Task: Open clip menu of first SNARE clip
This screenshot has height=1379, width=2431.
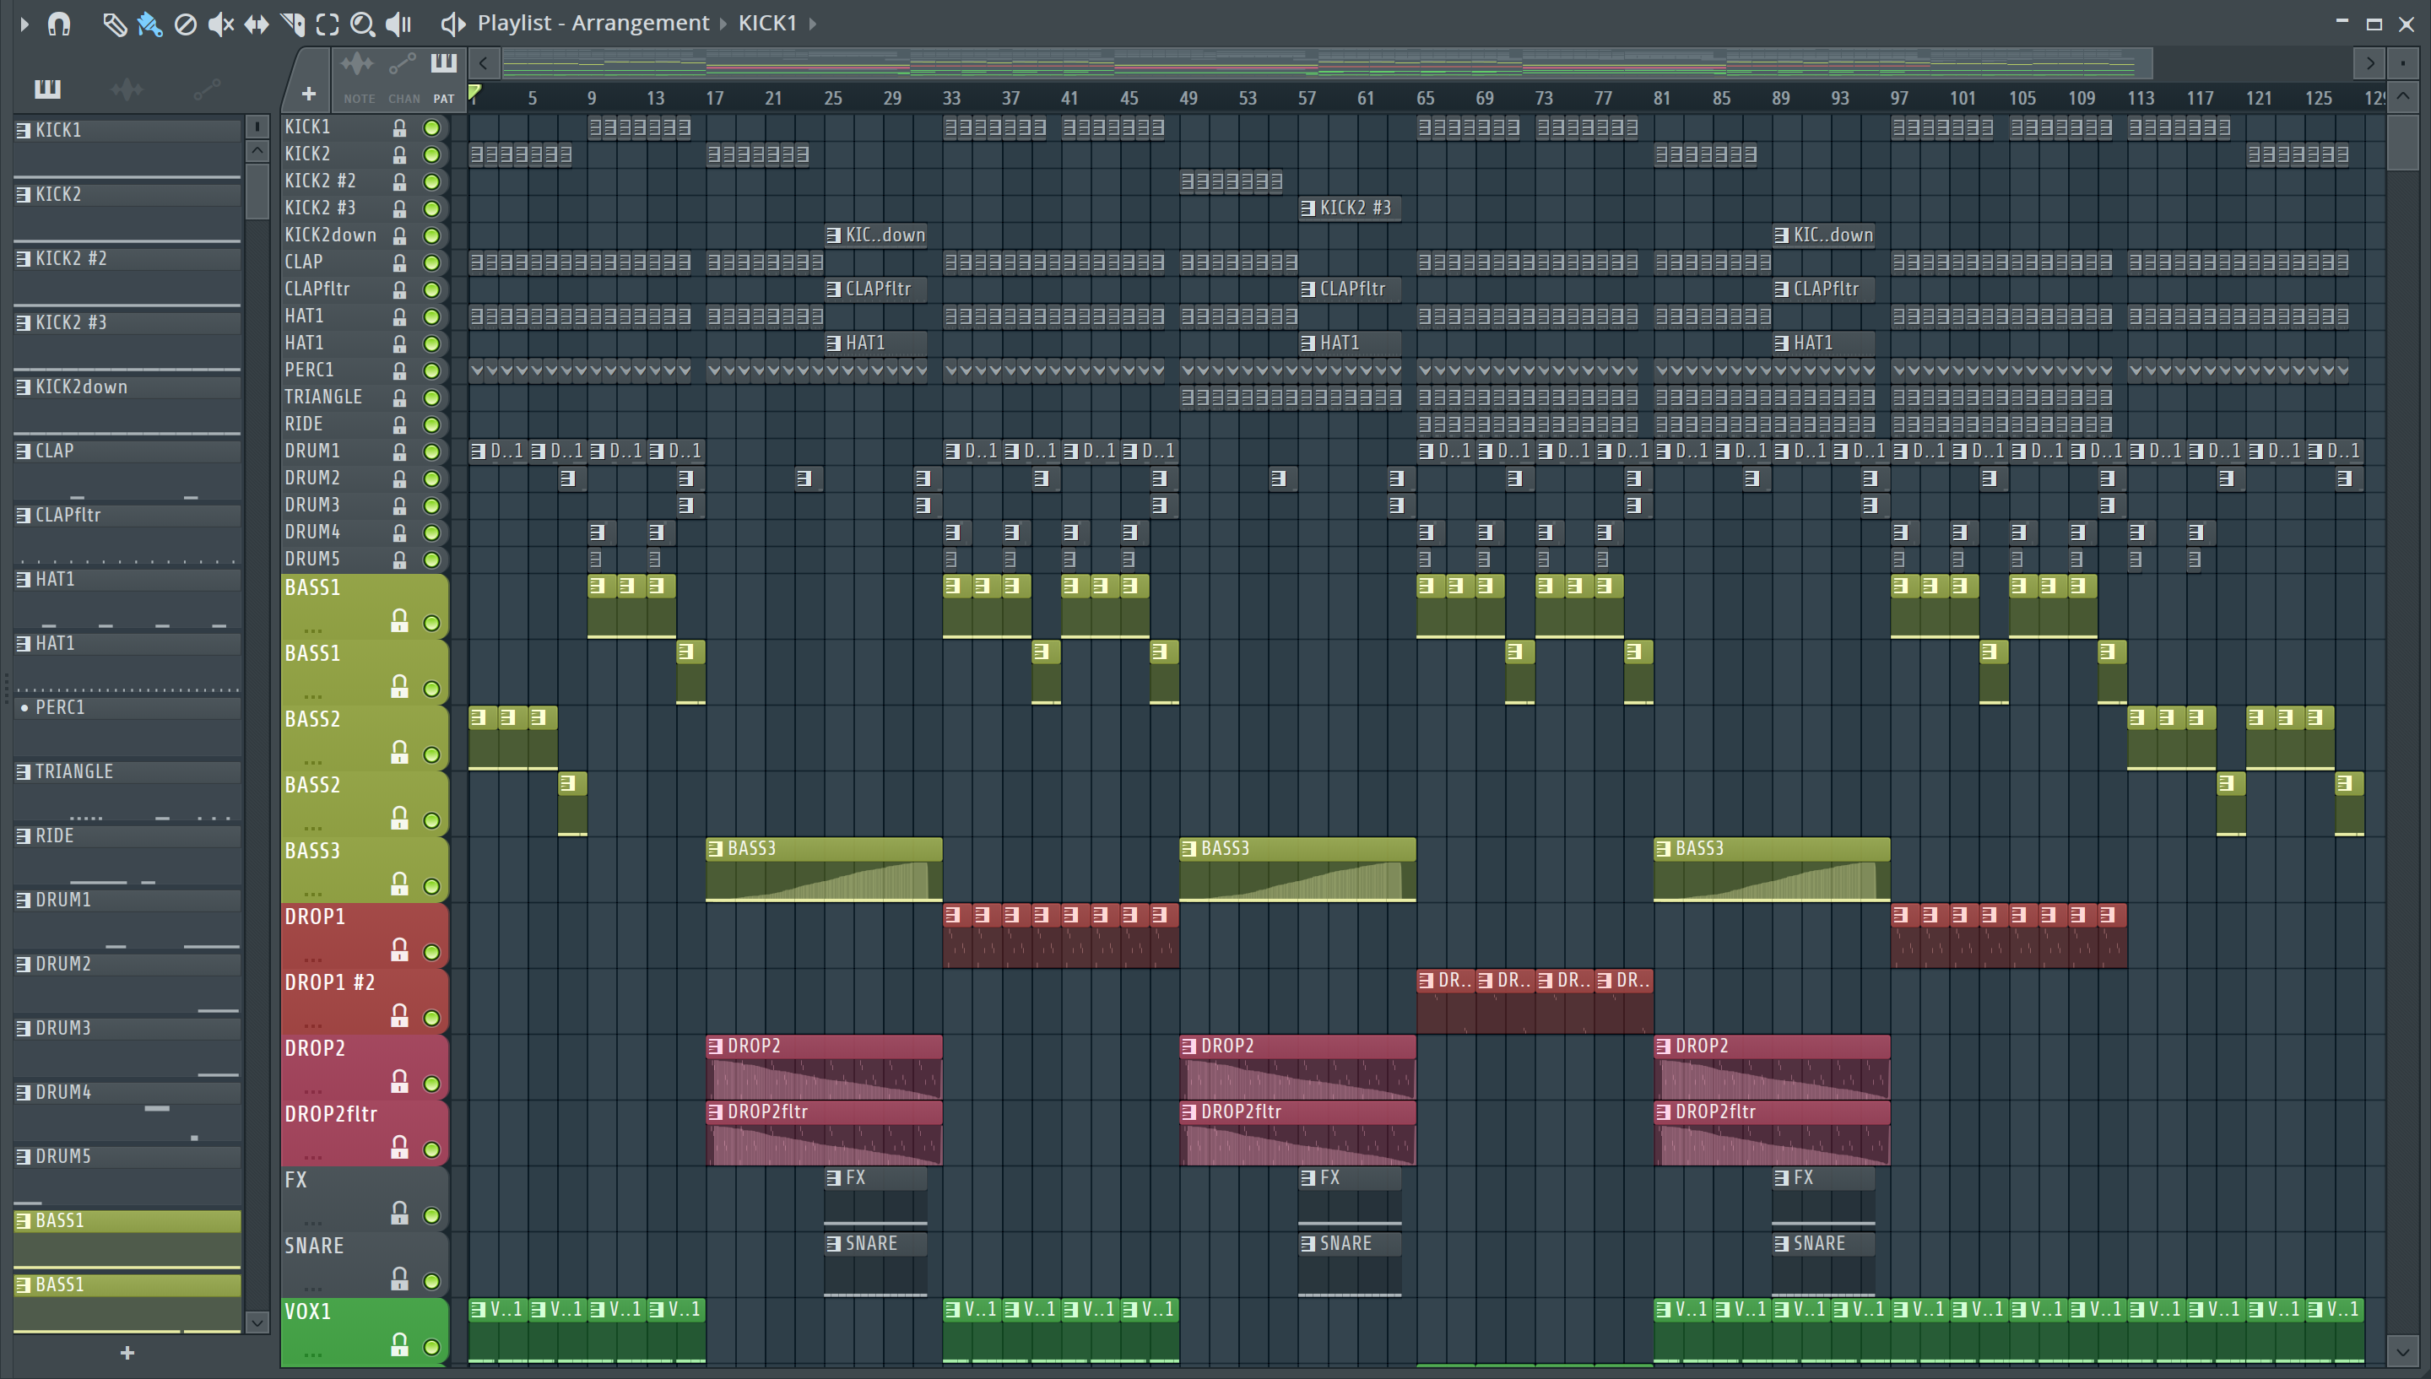Action: point(833,1244)
